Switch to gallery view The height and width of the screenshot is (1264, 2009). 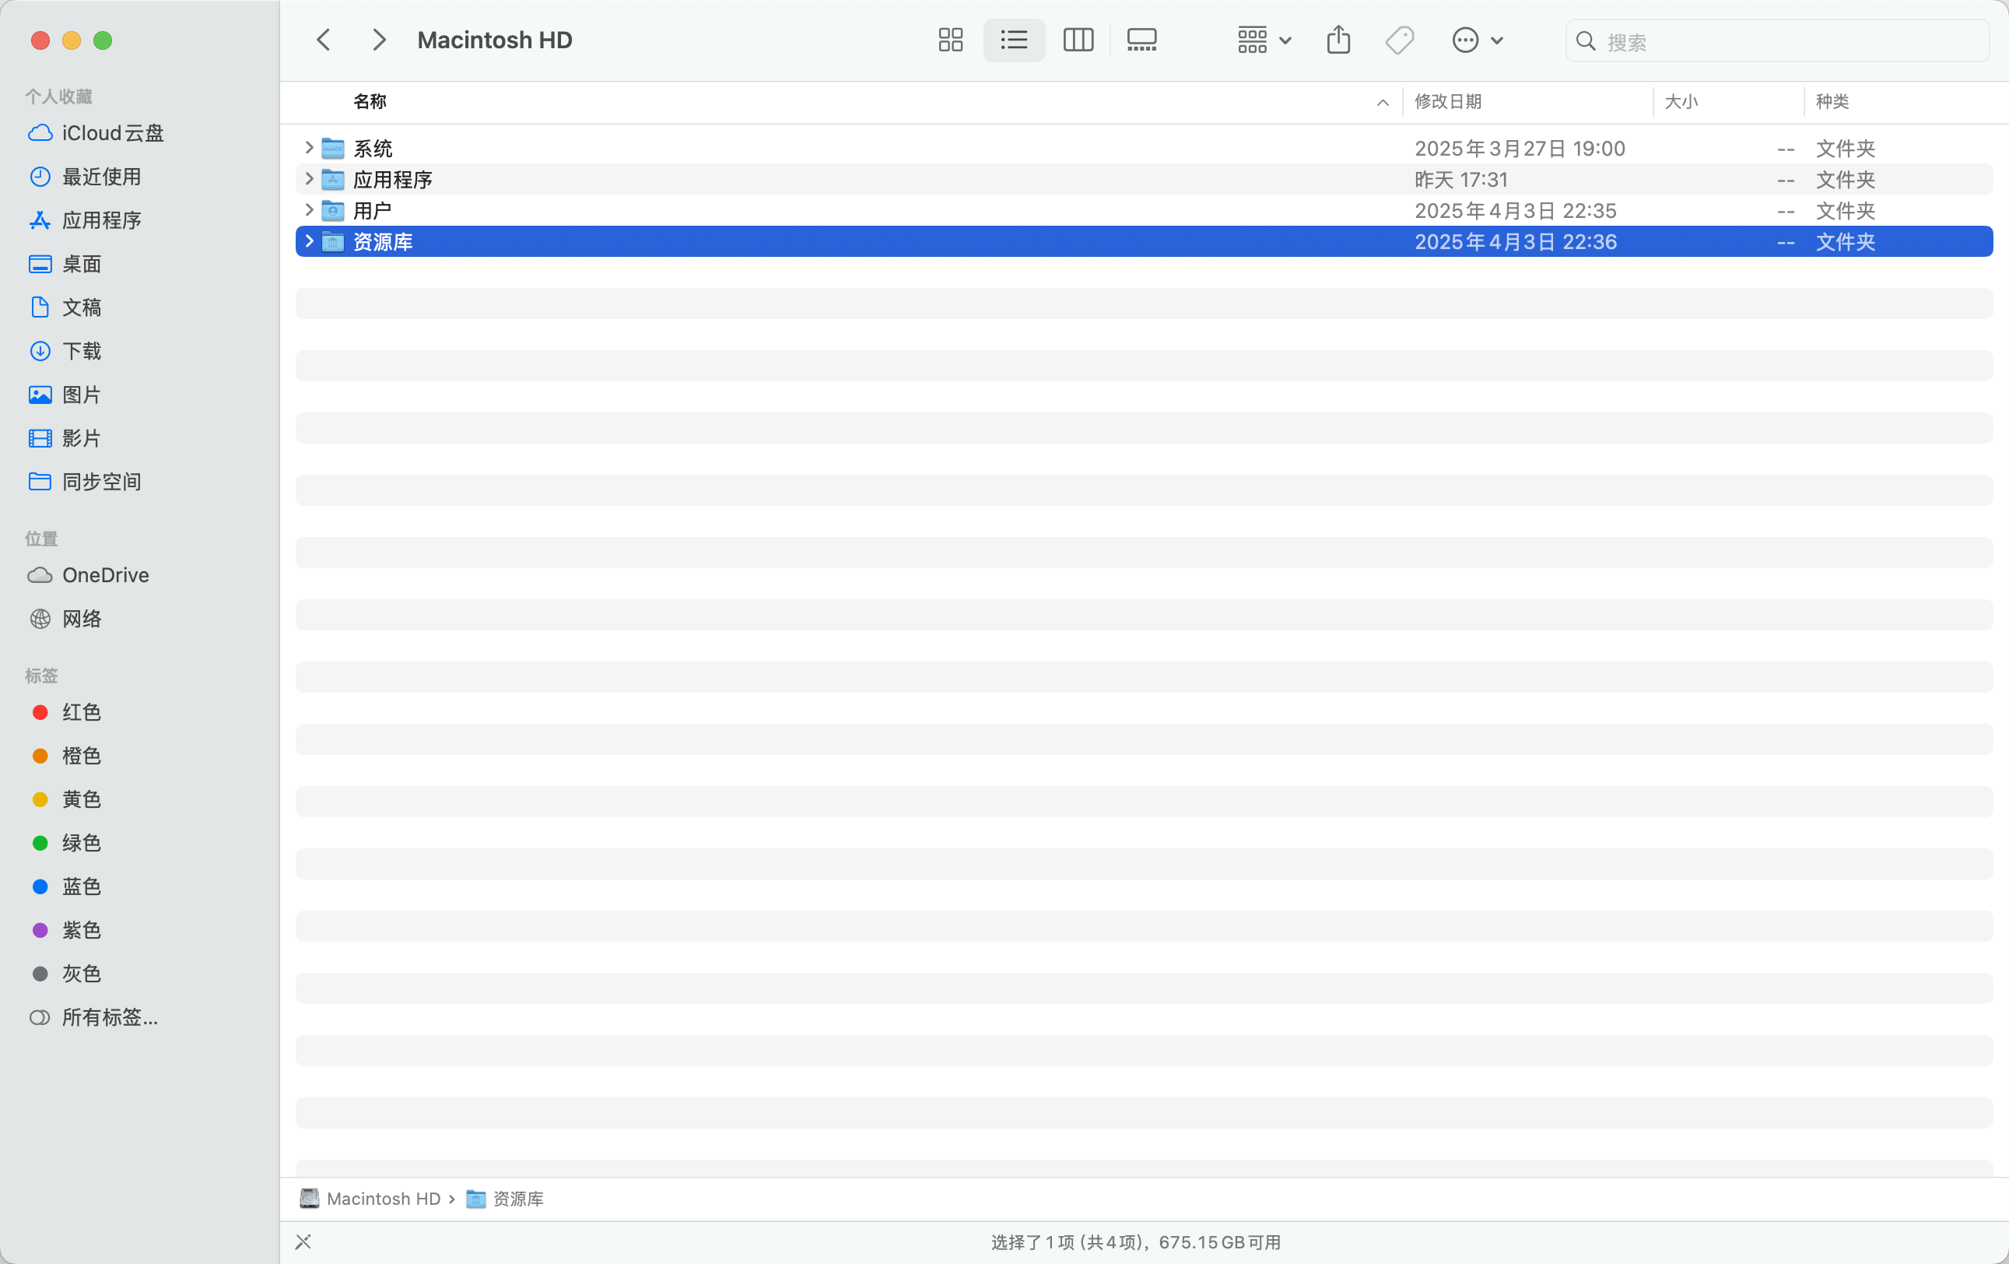pyautogui.click(x=1141, y=40)
